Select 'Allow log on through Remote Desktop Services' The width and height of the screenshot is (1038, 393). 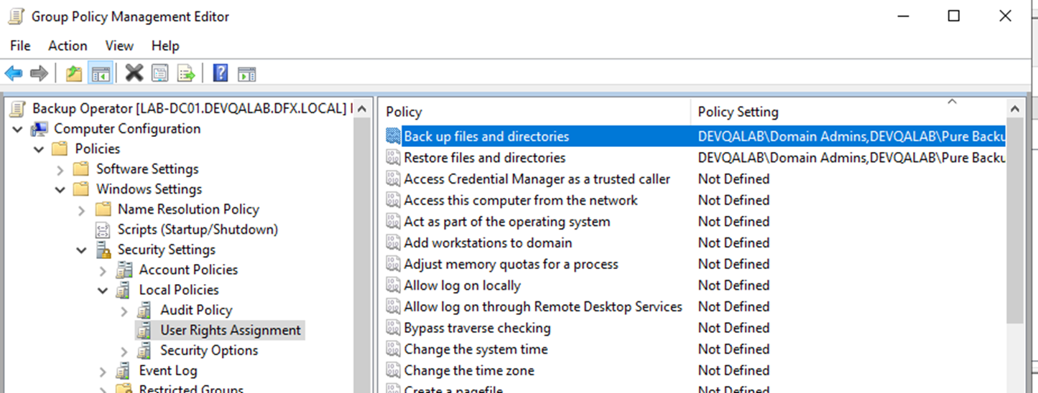coord(543,307)
